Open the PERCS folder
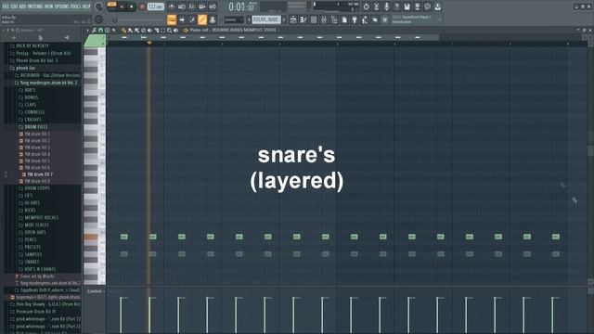 click(x=31, y=239)
